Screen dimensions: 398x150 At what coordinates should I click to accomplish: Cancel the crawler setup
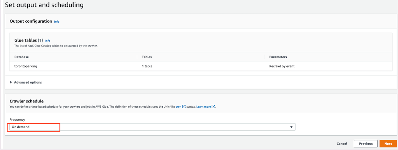[x=342, y=144]
